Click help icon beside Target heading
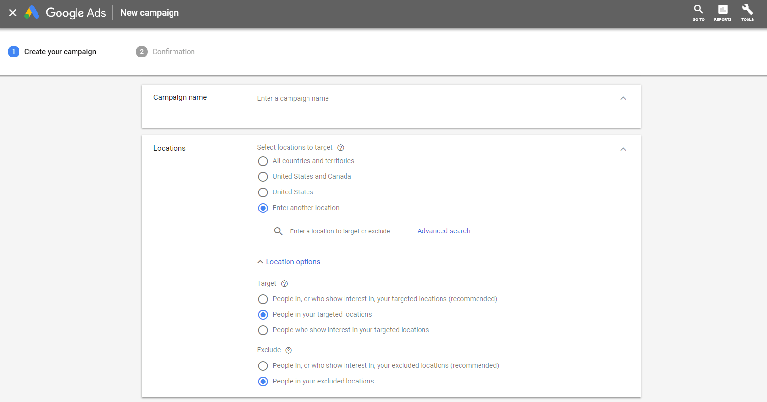The width and height of the screenshot is (767, 402). (x=285, y=284)
